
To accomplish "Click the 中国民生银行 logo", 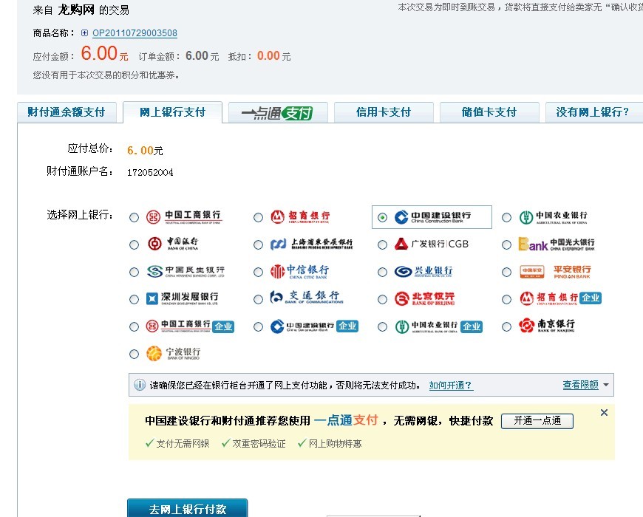I will click(x=186, y=271).
